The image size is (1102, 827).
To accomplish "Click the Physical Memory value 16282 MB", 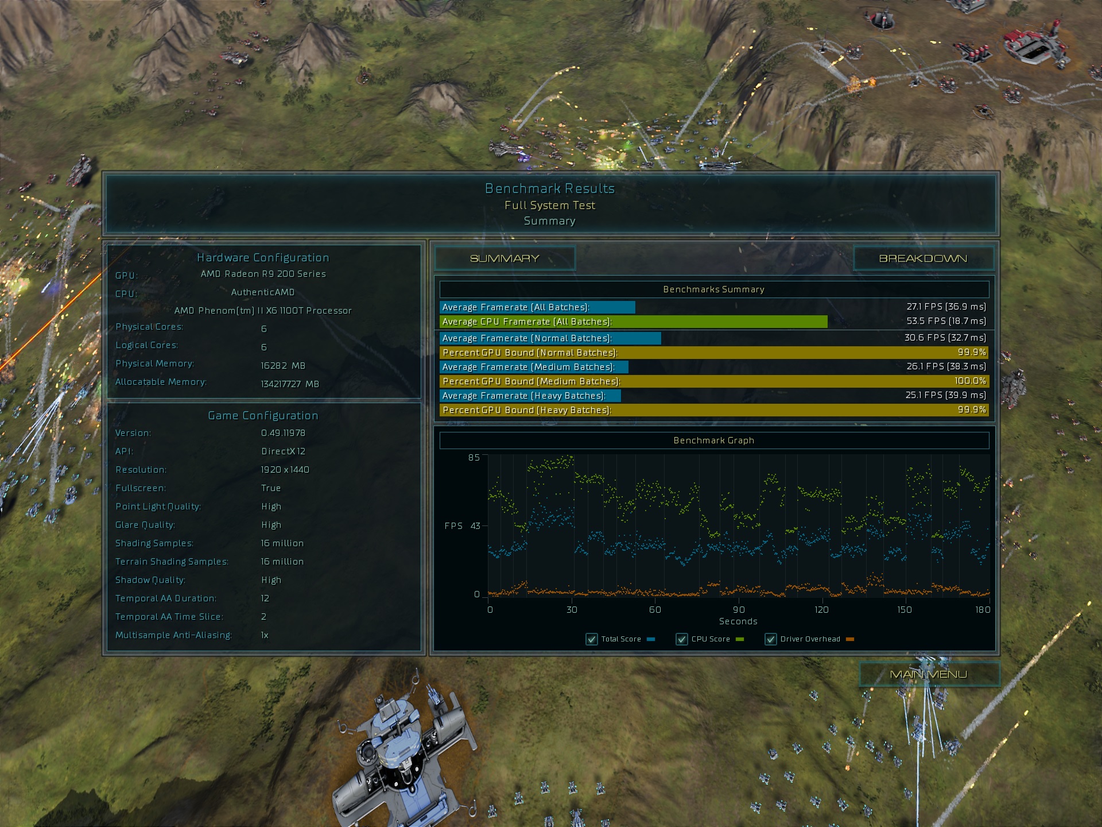I will point(283,366).
